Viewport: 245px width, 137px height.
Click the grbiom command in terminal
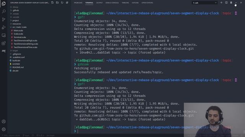click(83, 64)
